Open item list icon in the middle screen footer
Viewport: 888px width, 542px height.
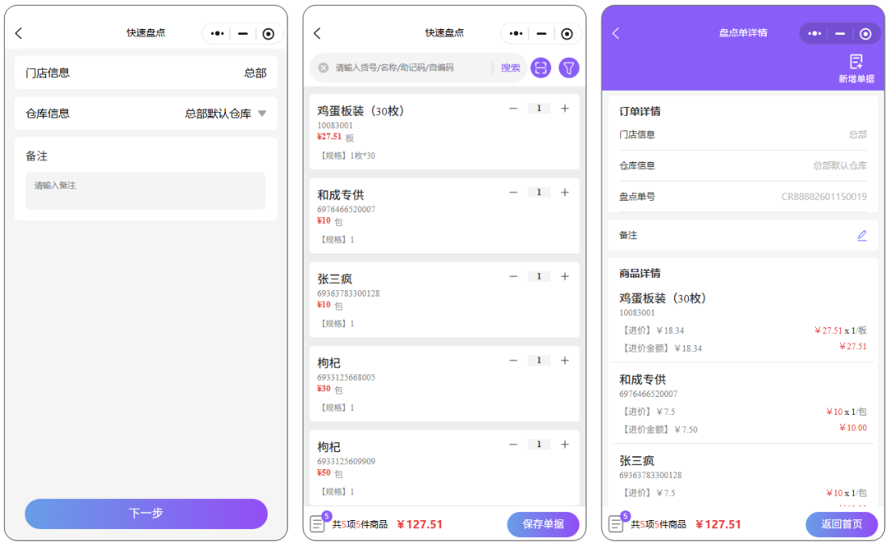[318, 523]
